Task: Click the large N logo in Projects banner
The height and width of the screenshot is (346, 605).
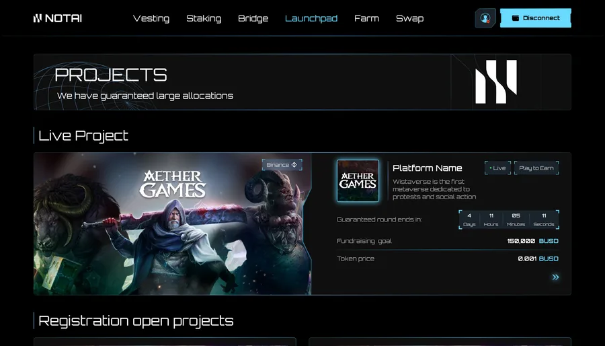Action: pos(496,81)
